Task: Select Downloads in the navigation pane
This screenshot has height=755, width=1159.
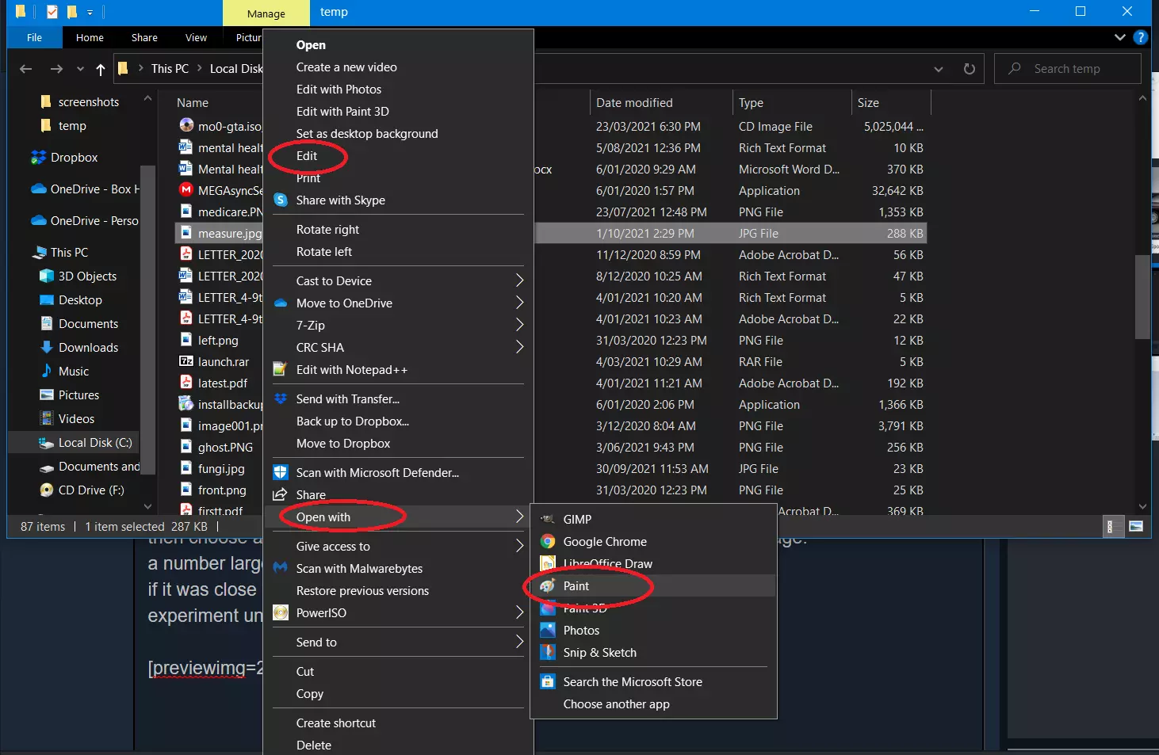Action: point(88,347)
